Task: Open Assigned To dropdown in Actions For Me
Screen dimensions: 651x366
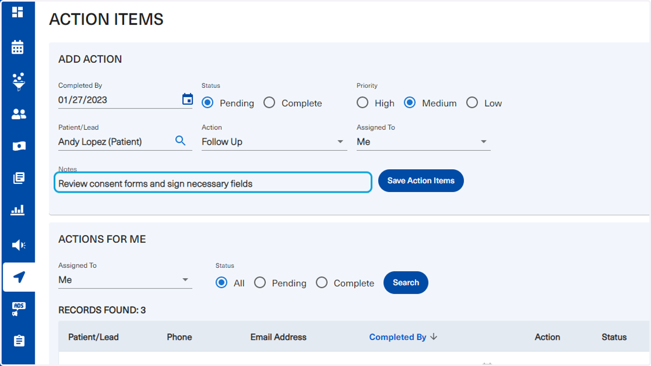Action: click(x=125, y=280)
